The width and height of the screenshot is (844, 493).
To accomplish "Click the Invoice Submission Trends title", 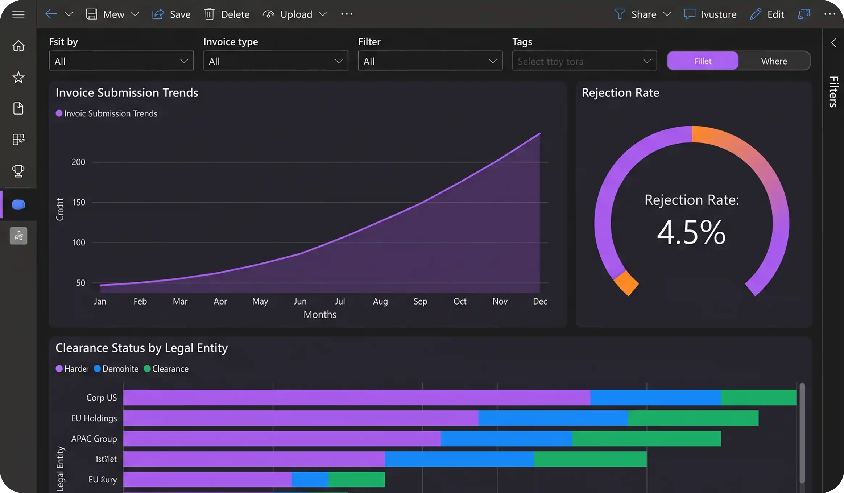I will 127,93.
